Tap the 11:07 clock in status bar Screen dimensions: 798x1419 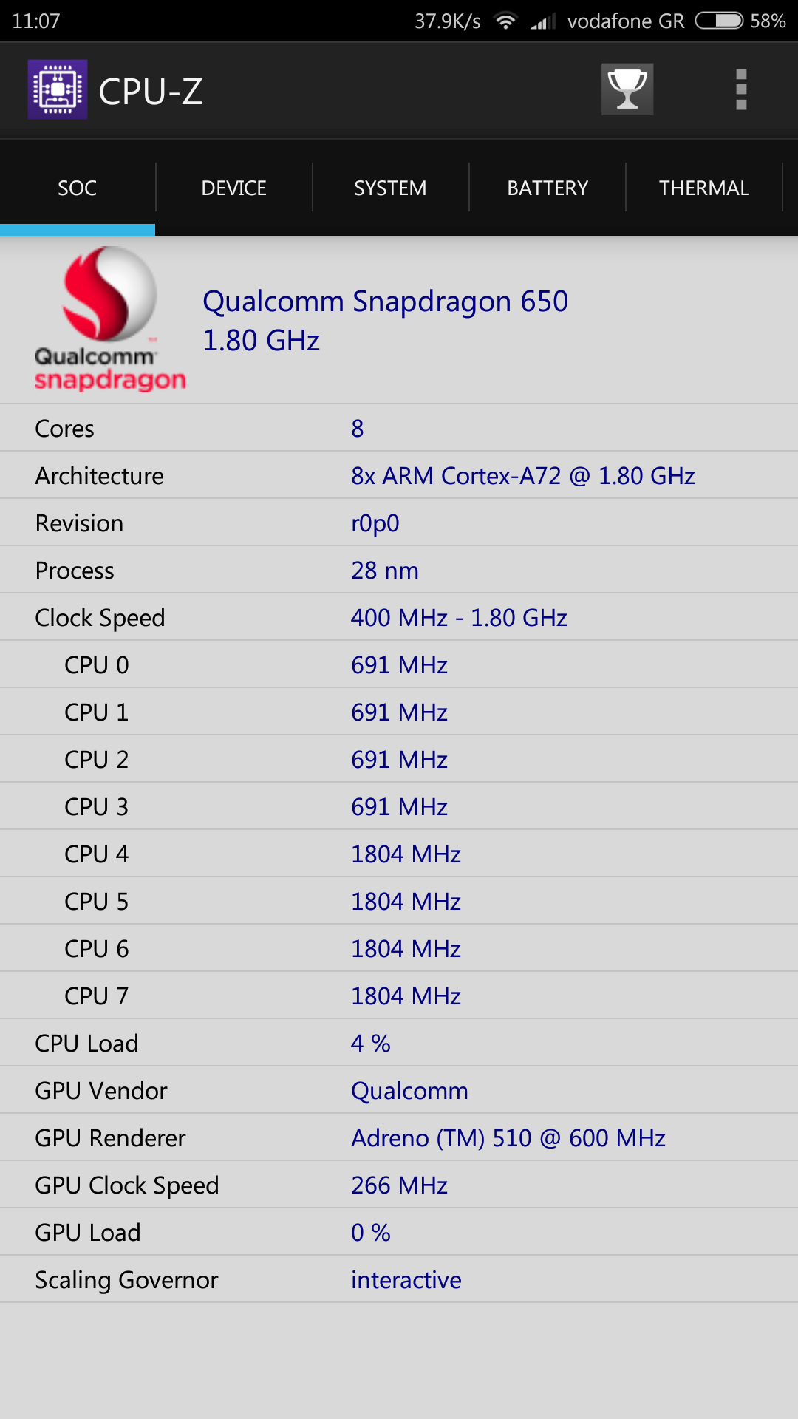(x=36, y=21)
